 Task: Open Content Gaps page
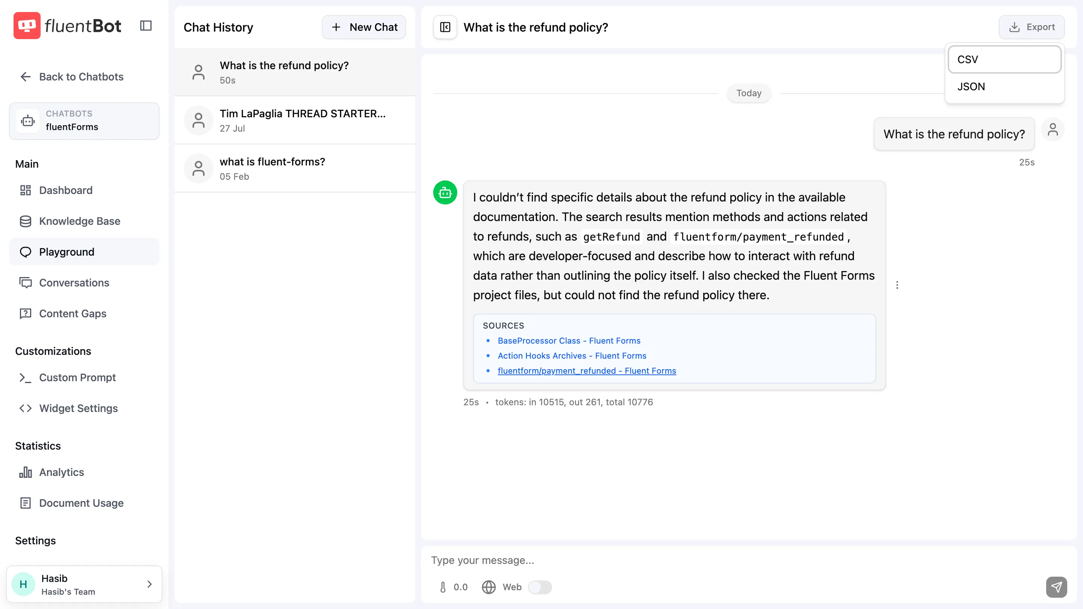tap(84, 314)
